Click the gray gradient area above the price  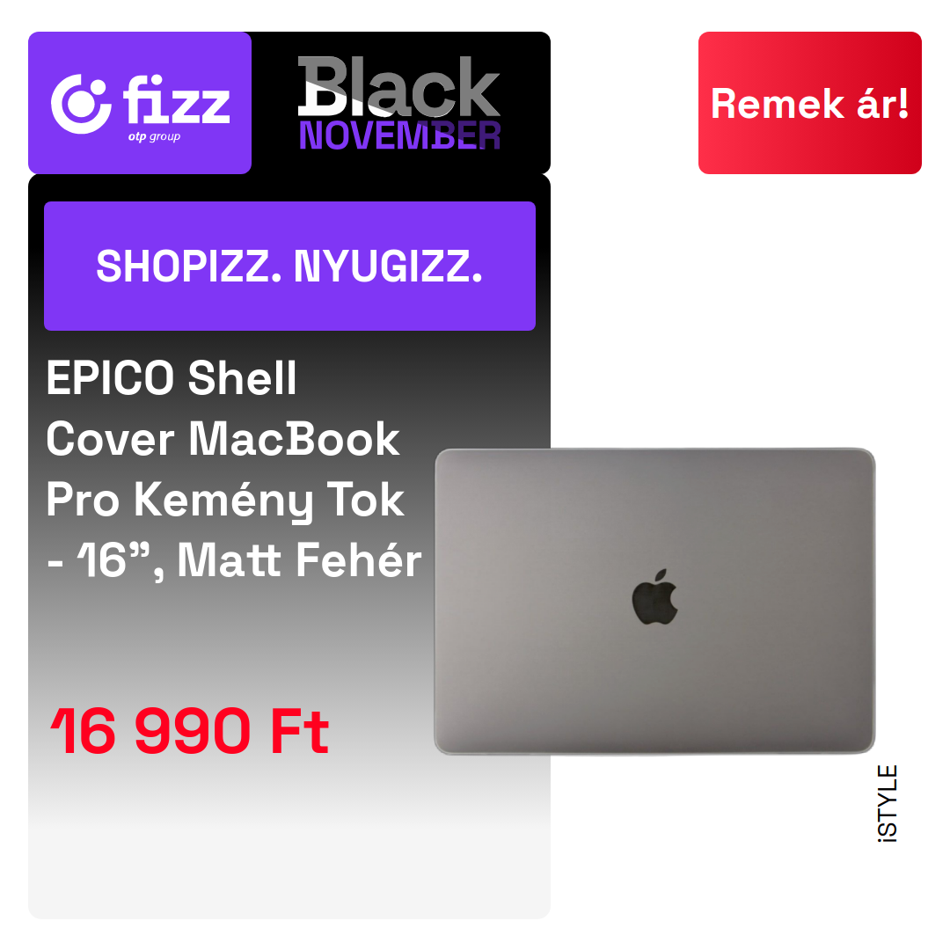[230, 642]
